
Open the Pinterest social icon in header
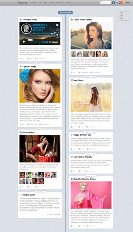[x=120, y=3]
